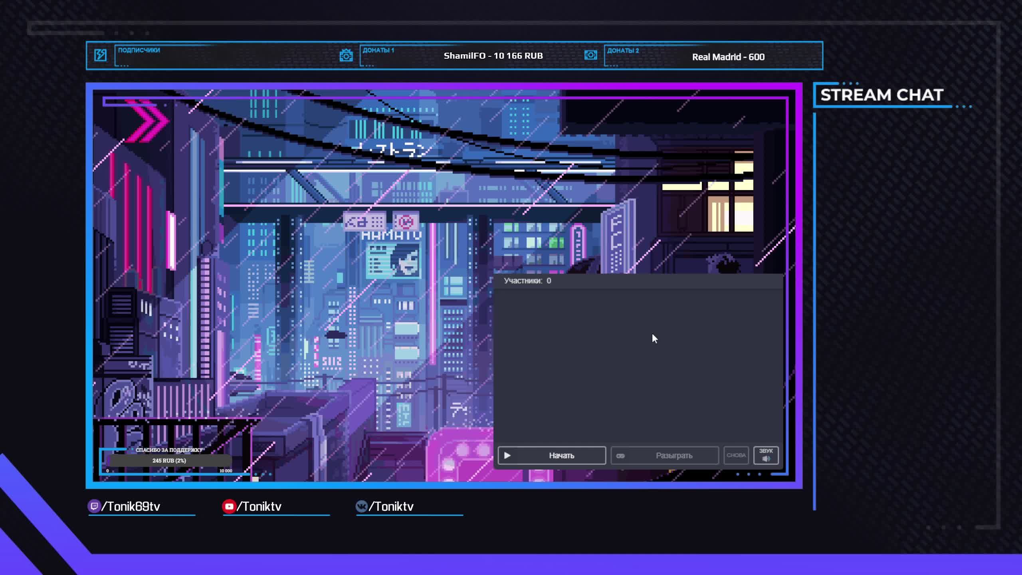Viewport: 1022px width, 575px height.
Task: Click the chain link icon
Action: 620,456
